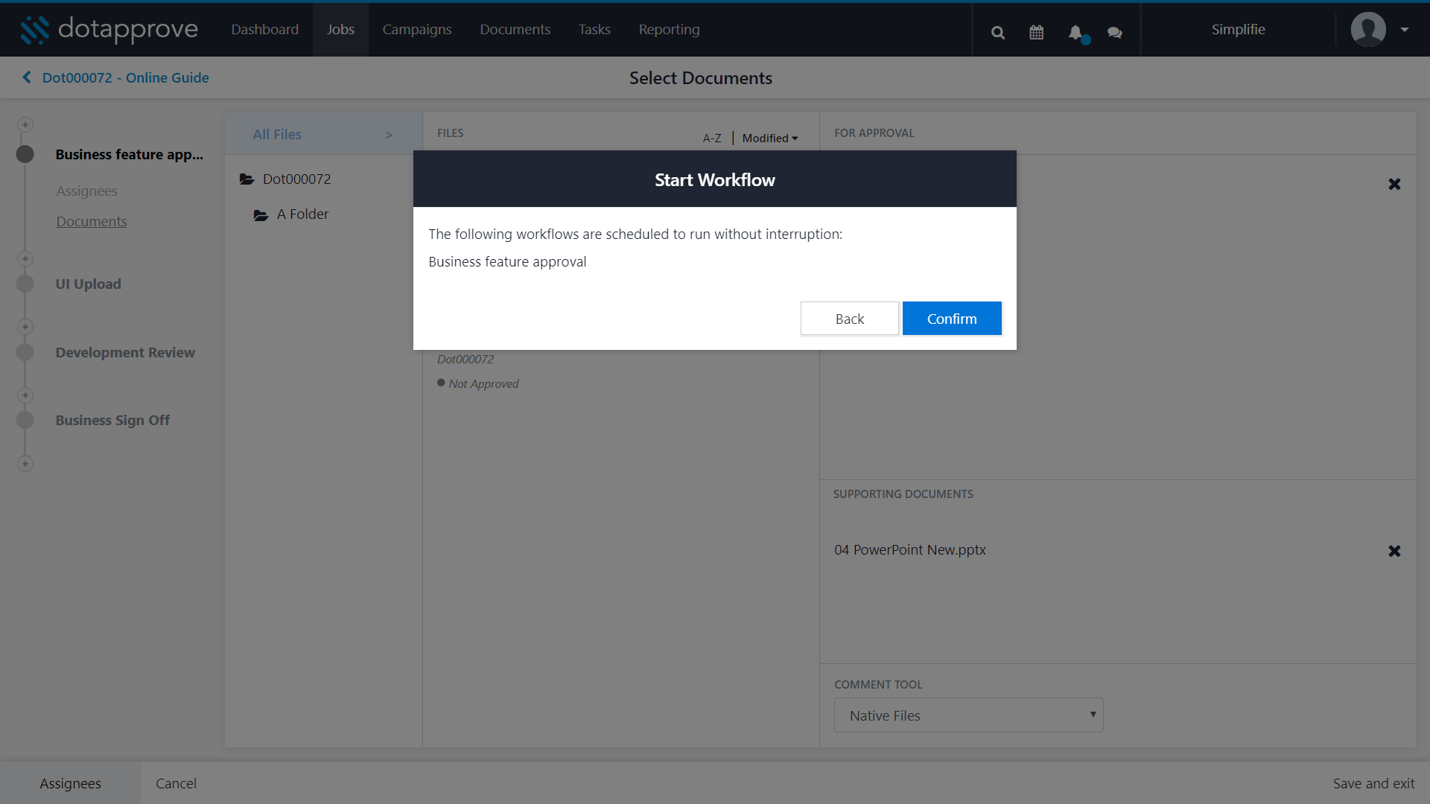Click the plus icon above Development Review

click(x=25, y=327)
